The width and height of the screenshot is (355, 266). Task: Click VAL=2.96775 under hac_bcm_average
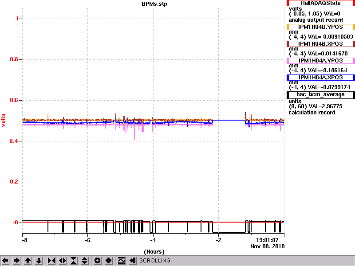326,106
